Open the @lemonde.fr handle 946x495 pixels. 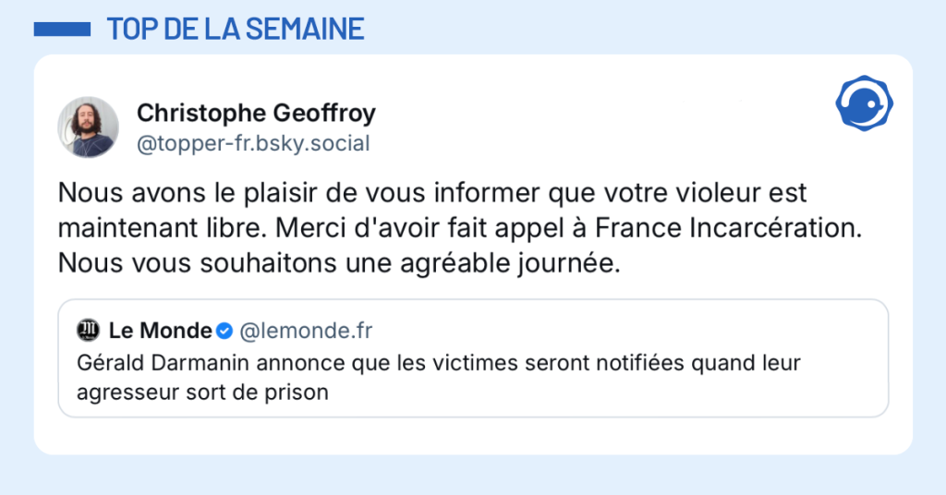[306, 330]
